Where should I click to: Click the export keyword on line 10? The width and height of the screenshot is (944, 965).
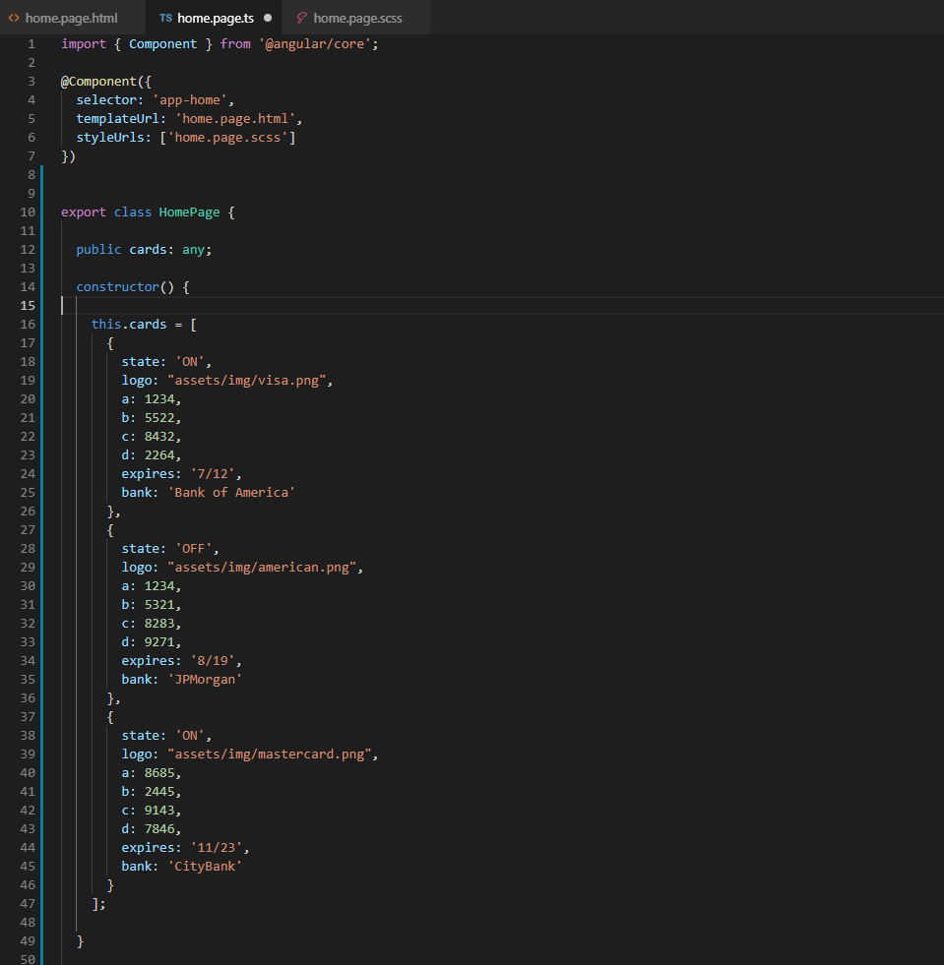pos(83,211)
